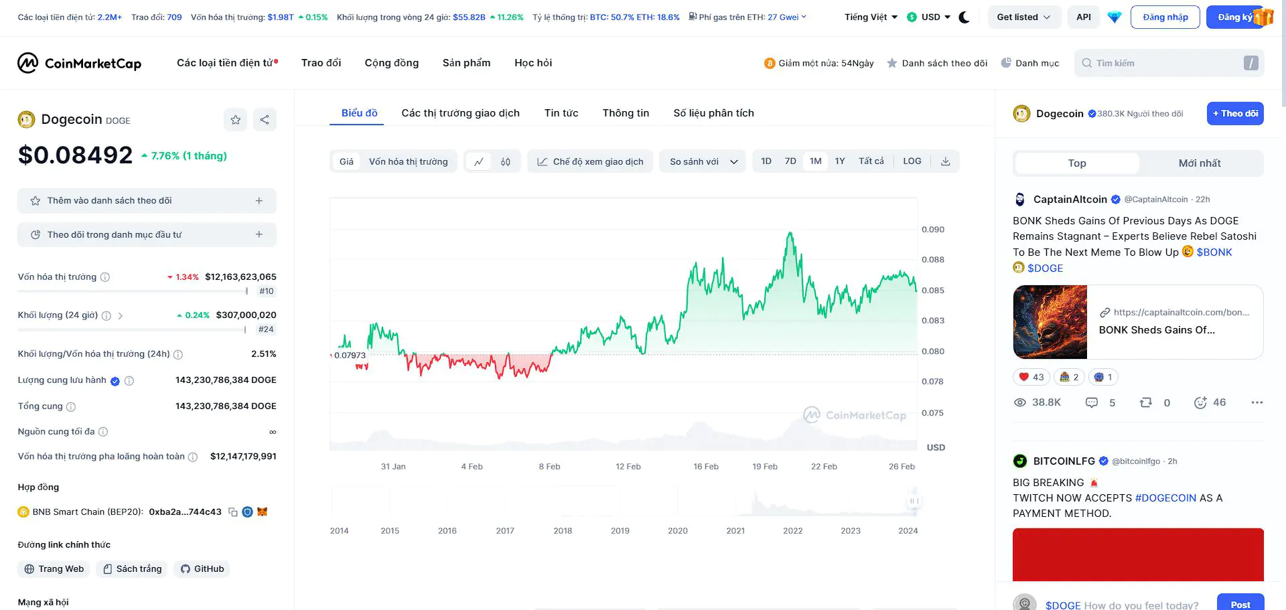Image resolution: width=1286 pixels, height=610 pixels.
Task: Click the volume rank progress bar
Action: (x=132, y=329)
